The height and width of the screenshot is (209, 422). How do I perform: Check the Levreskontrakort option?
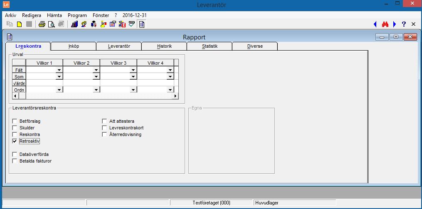(104, 128)
